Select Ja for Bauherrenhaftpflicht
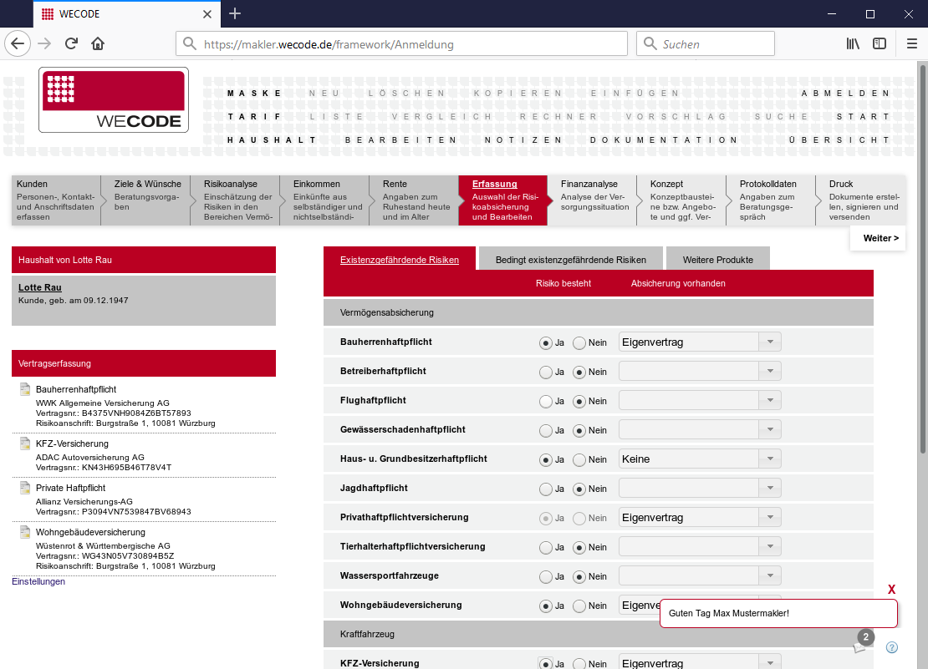This screenshot has height=669, width=928. tap(546, 342)
